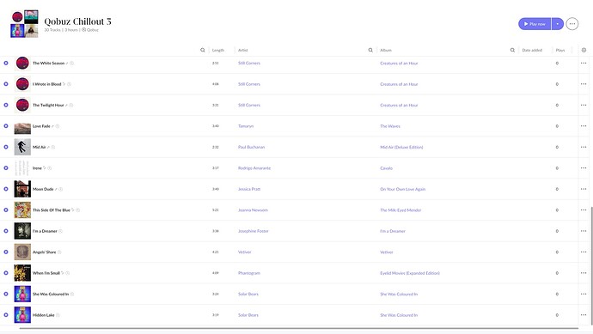Open more options for Moon Dude
The width and height of the screenshot is (593, 334).
pos(584,189)
